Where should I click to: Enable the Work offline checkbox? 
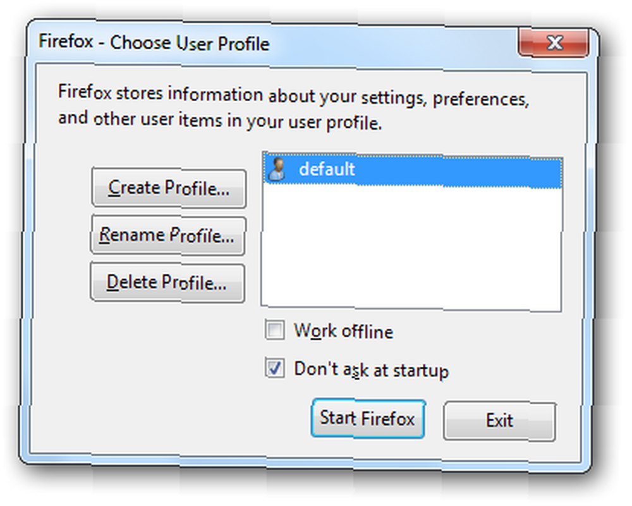click(x=275, y=330)
